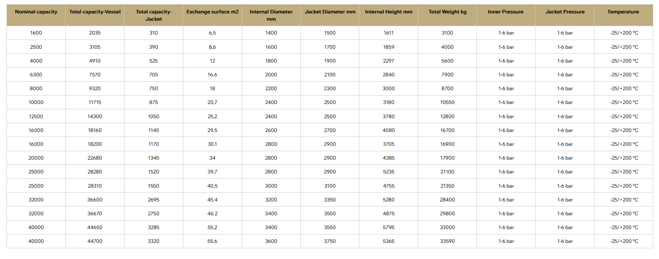Click the Inner Pressure column header
This screenshot has height=259, width=659.
click(506, 12)
